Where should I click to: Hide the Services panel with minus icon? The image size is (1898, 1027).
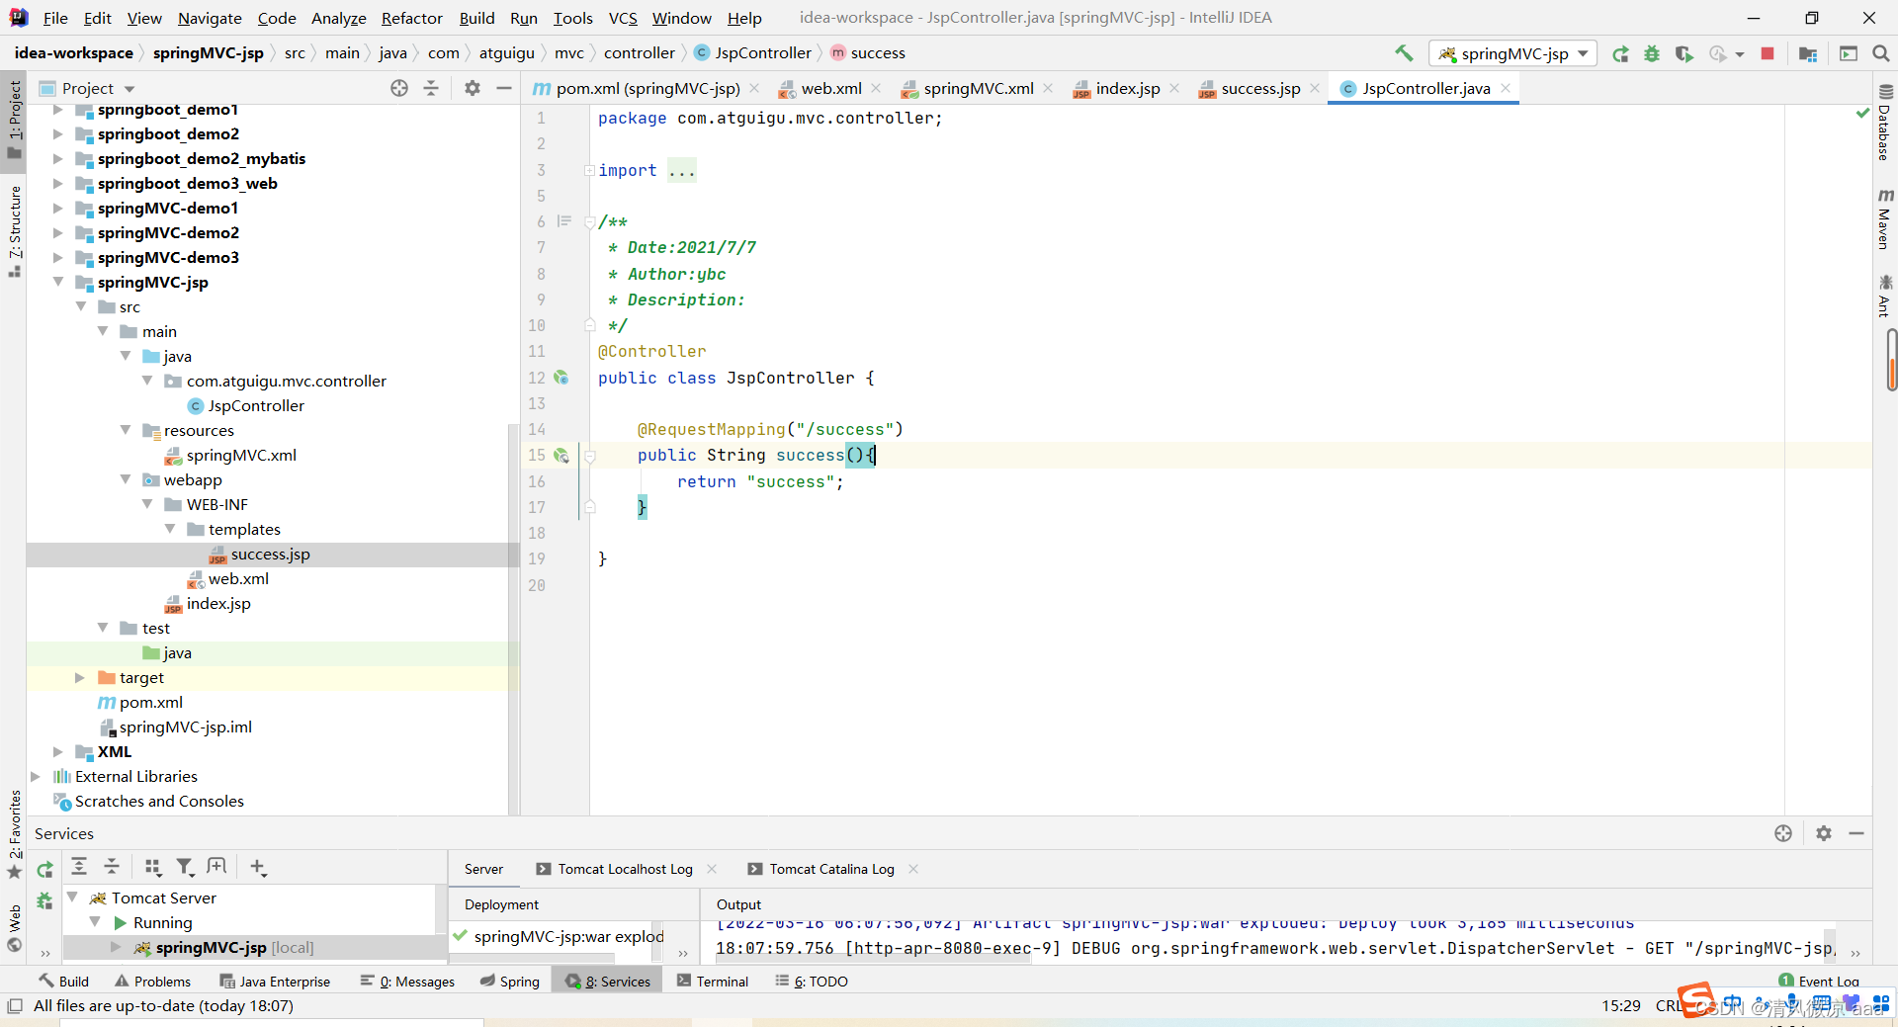(1856, 833)
